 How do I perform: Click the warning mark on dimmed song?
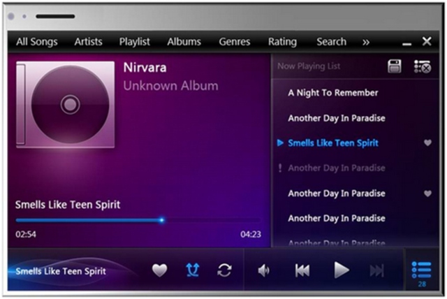tap(280, 168)
